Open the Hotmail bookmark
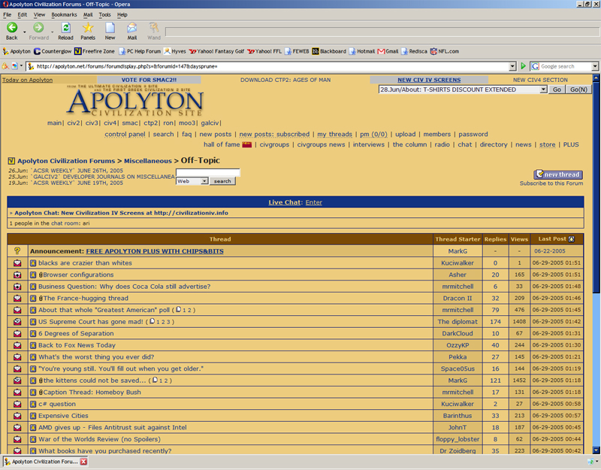The width and height of the screenshot is (601, 470). (x=361, y=51)
